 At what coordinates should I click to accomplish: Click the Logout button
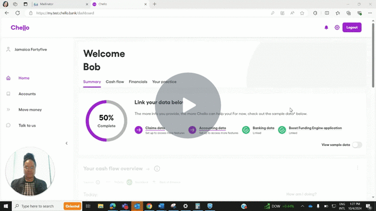[x=352, y=28]
